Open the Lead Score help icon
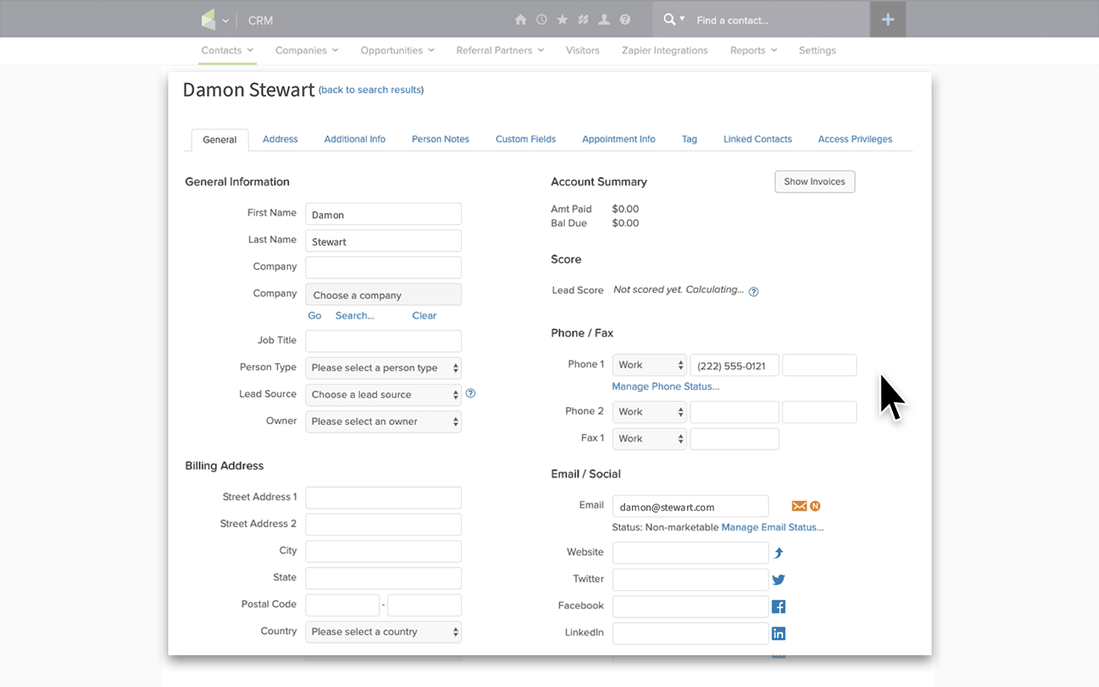This screenshot has height=687, width=1099. [754, 292]
